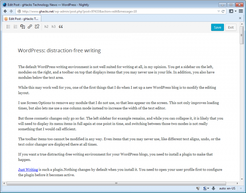Viewport: 246px width, 193px height.
Task: Open the Firefox menu panel
Action: pos(241,11)
